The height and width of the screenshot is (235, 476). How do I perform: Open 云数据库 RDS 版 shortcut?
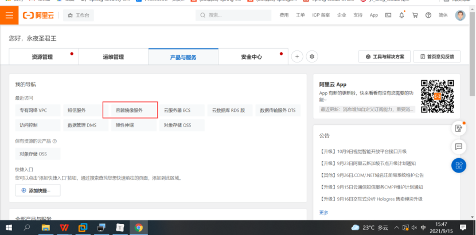(230, 111)
